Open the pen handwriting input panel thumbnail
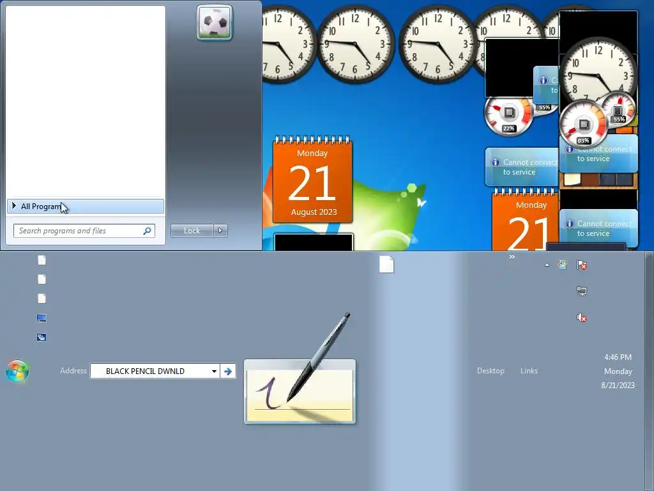 coord(300,391)
